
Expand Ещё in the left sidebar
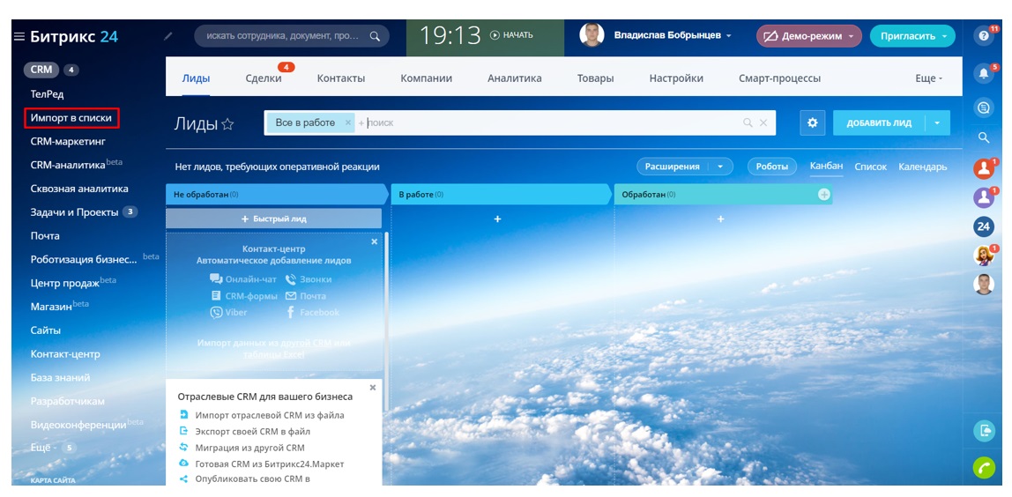click(44, 448)
